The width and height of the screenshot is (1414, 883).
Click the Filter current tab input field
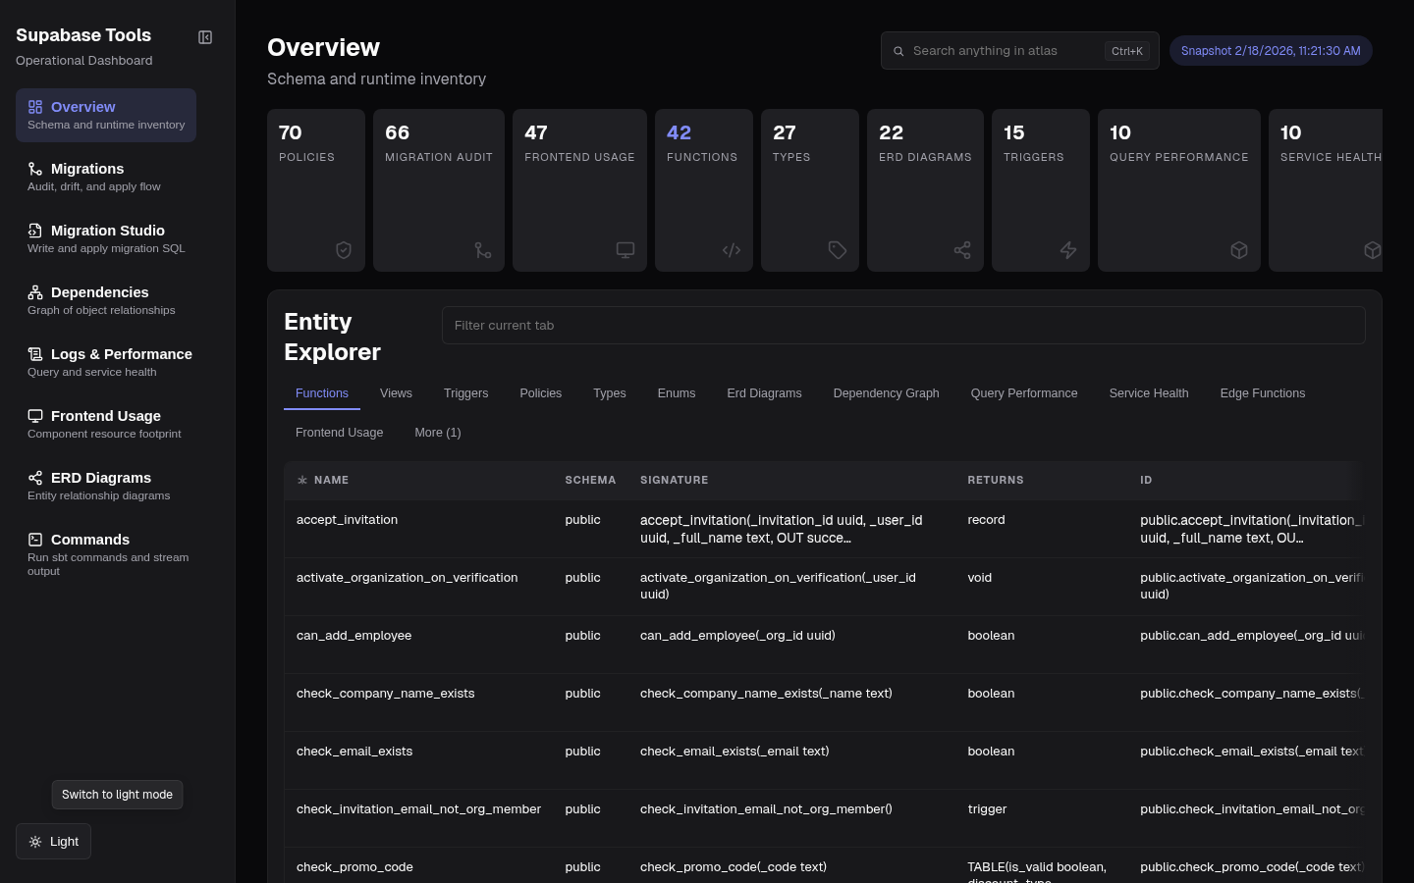(x=903, y=325)
